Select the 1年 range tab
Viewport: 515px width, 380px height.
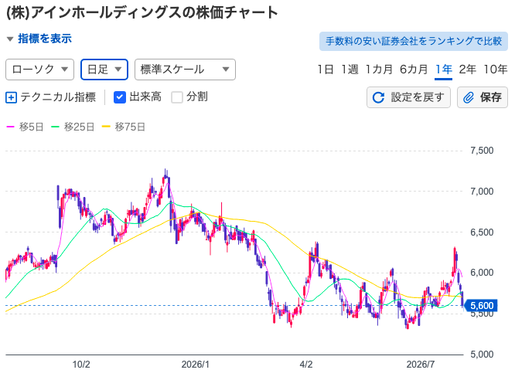(x=443, y=70)
